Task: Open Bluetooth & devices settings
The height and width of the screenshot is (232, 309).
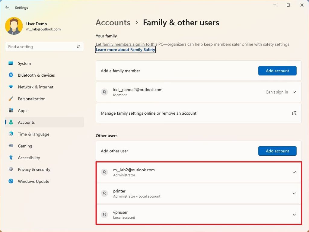Action: (36, 75)
